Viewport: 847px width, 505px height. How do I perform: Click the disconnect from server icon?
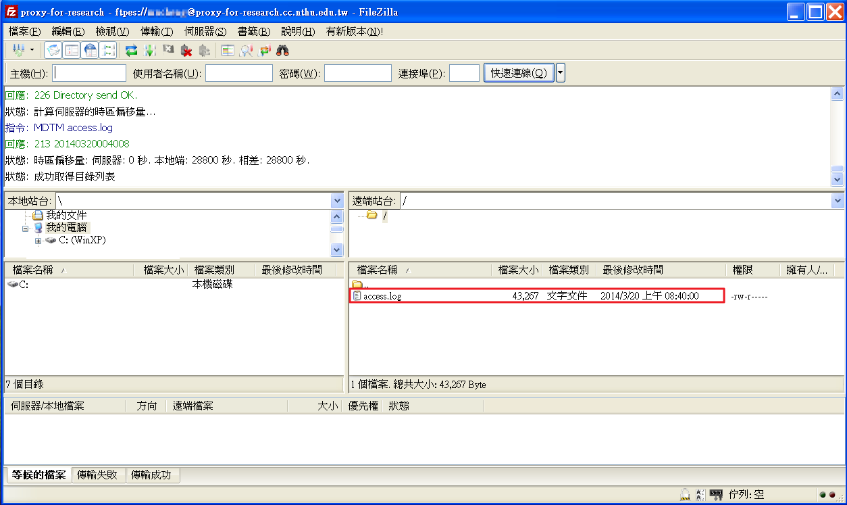(186, 50)
